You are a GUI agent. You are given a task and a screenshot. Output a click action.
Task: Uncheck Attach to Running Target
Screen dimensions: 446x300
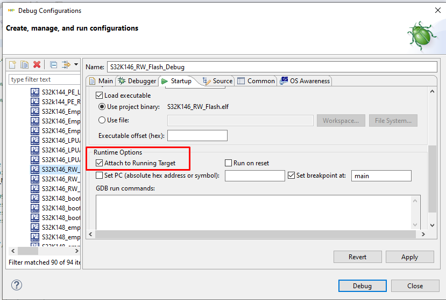[99, 163]
